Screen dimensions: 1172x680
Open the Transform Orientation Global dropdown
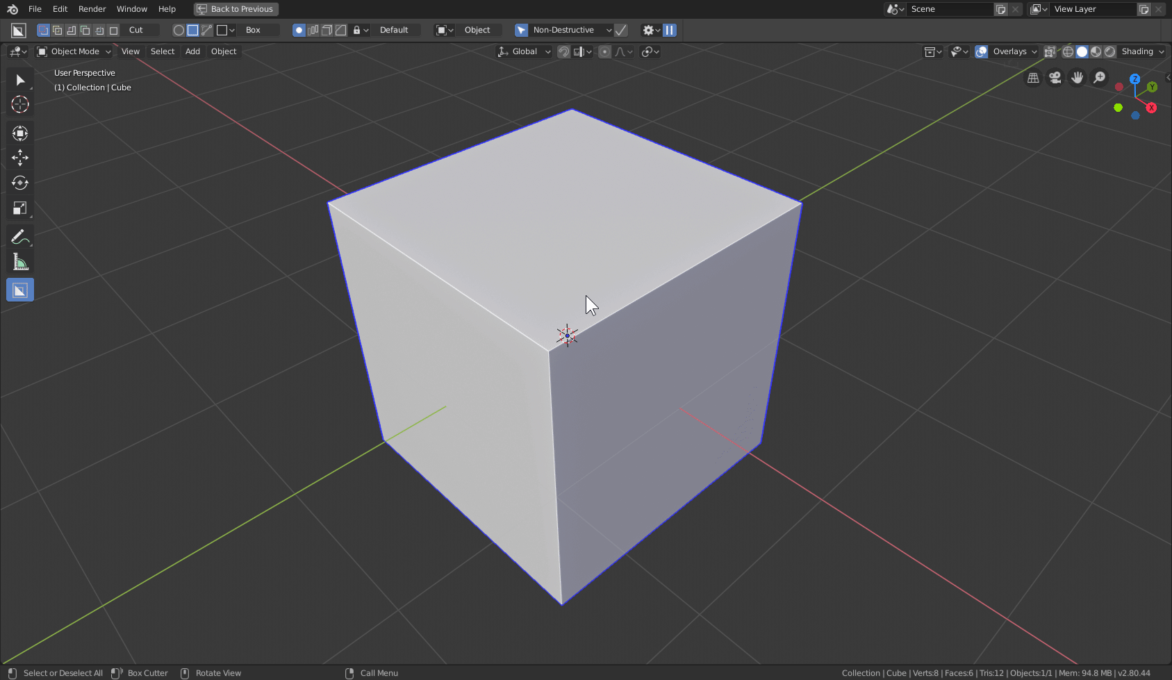(523, 51)
